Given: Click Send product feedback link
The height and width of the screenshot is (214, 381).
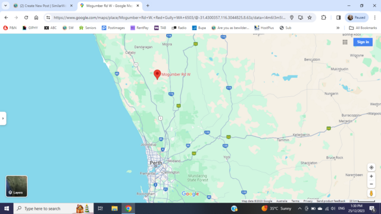Looking at the screenshot, I should click(331, 201).
